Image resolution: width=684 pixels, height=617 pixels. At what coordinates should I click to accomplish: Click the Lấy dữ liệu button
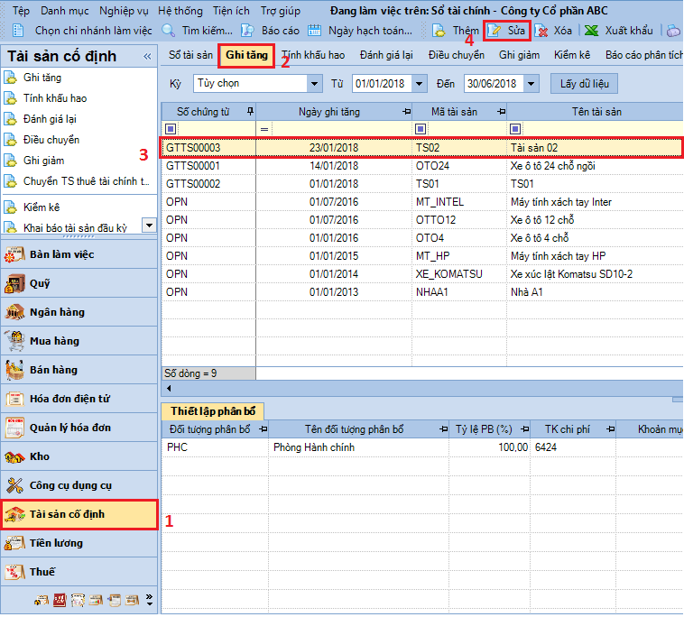(x=585, y=83)
